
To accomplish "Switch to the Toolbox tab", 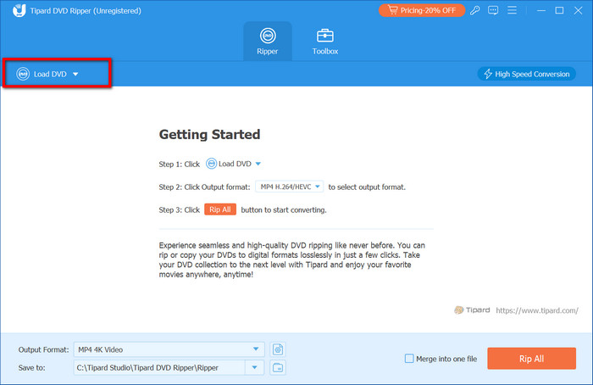I will [325, 41].
